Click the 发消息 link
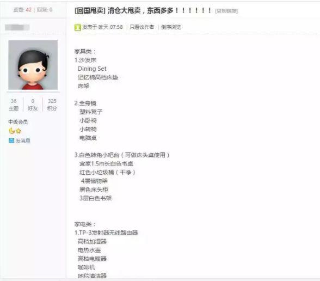The height and width of the screenshot is (281, 320). pos(23,140)
